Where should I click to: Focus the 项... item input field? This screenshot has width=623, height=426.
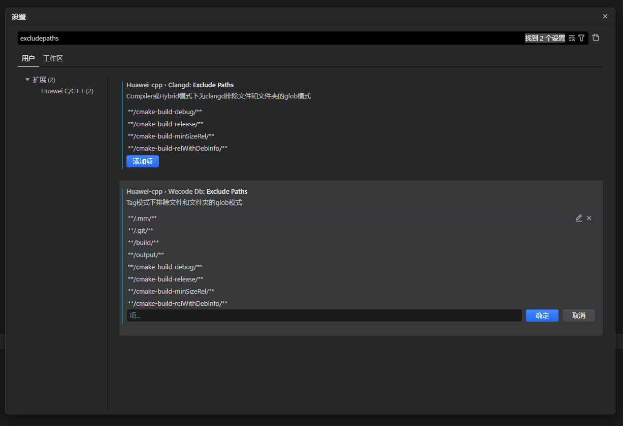coord(324,315)
